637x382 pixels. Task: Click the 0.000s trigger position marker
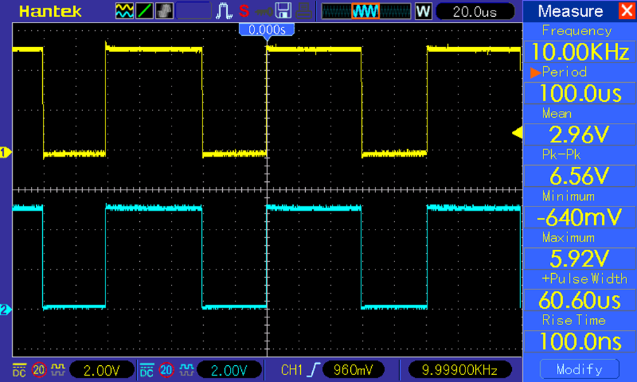pos(267,29)
